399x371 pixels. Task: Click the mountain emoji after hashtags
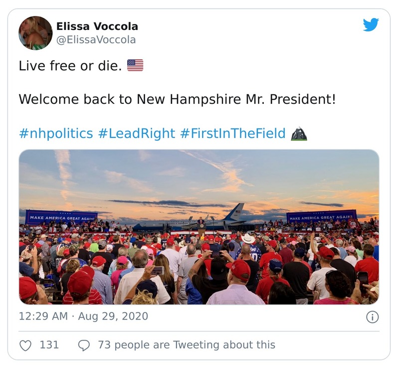[299, 134]
